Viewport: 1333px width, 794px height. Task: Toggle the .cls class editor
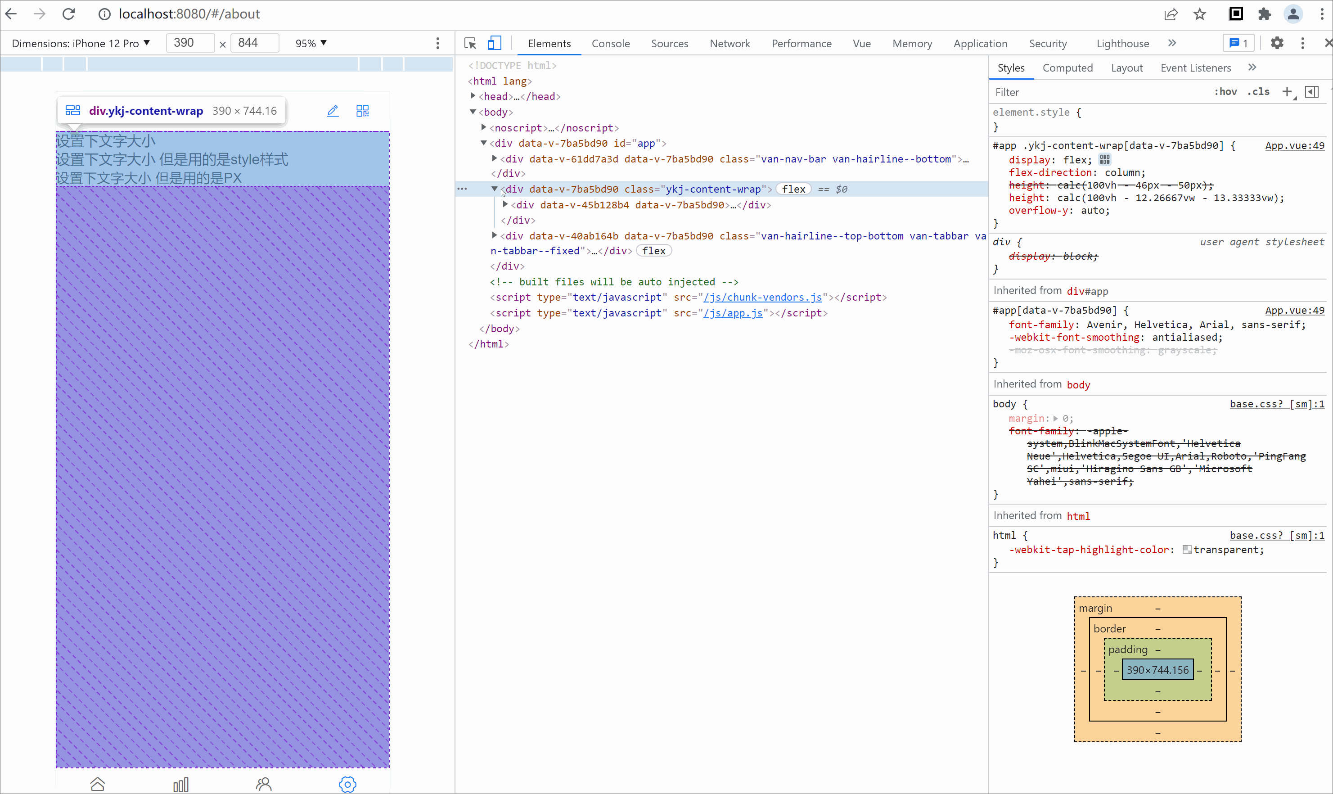click(x=1258, y=91)
